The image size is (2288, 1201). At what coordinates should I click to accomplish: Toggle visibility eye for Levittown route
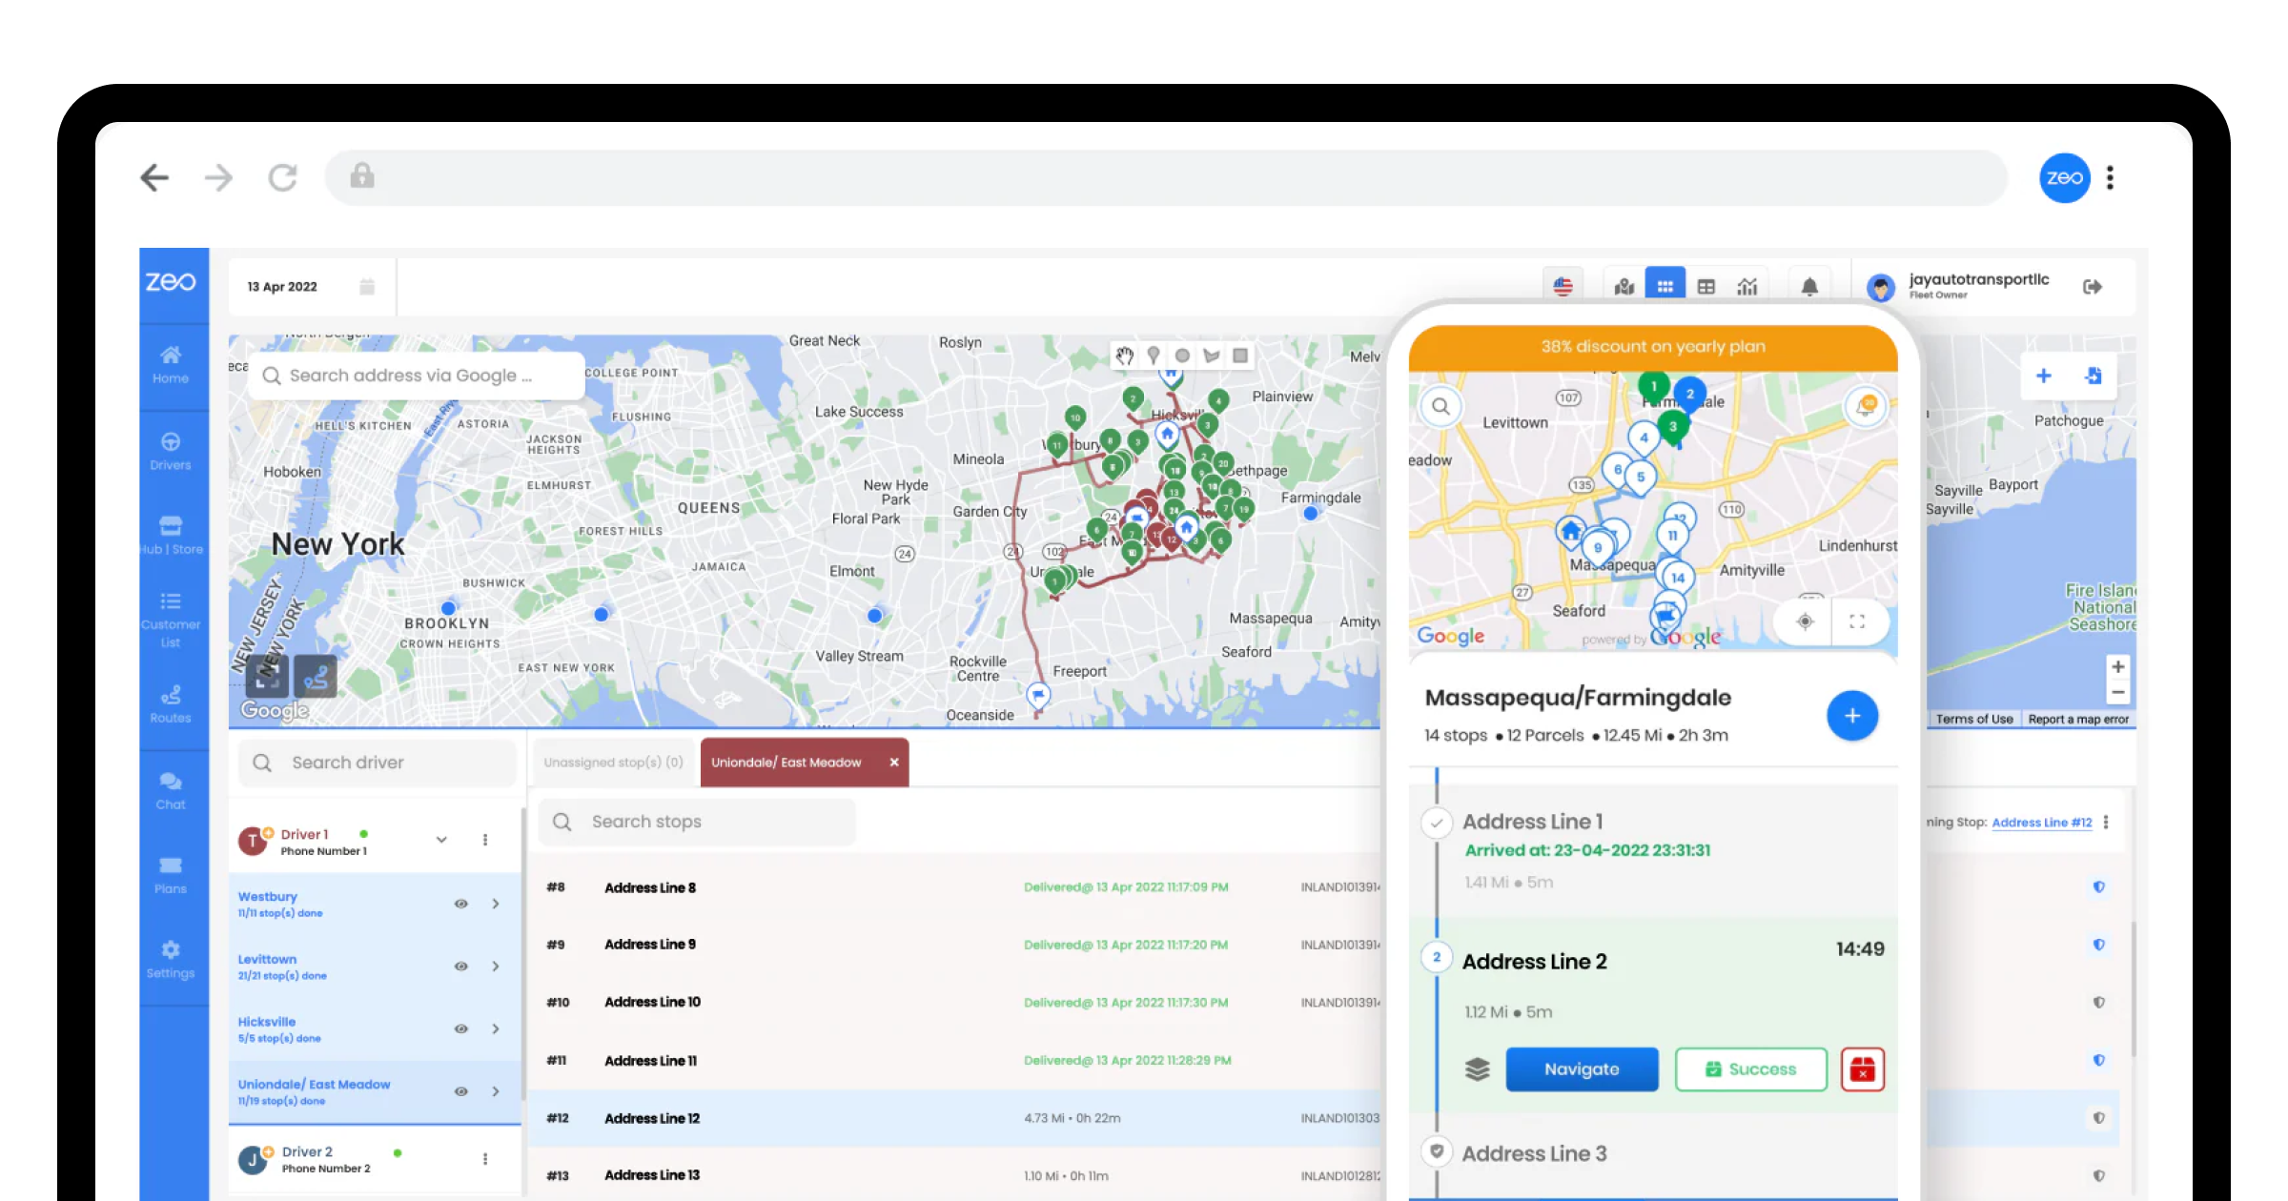pos(460,966)
